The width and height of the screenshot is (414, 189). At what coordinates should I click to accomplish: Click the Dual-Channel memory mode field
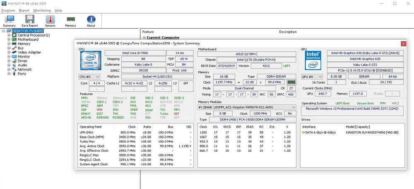coord(244,88)
